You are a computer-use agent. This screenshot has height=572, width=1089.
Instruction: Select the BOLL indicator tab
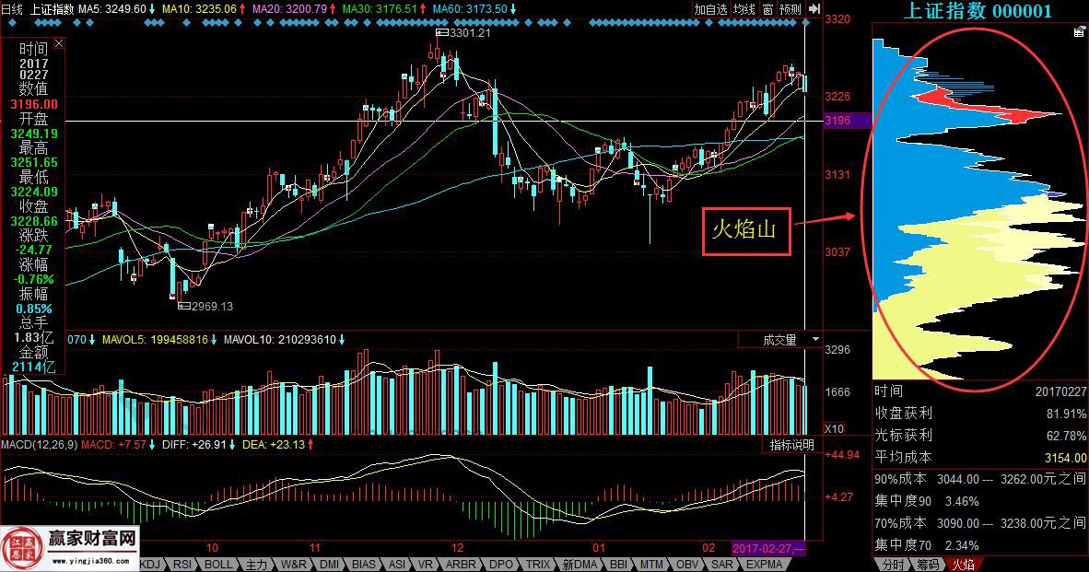(x=218, y=564)
